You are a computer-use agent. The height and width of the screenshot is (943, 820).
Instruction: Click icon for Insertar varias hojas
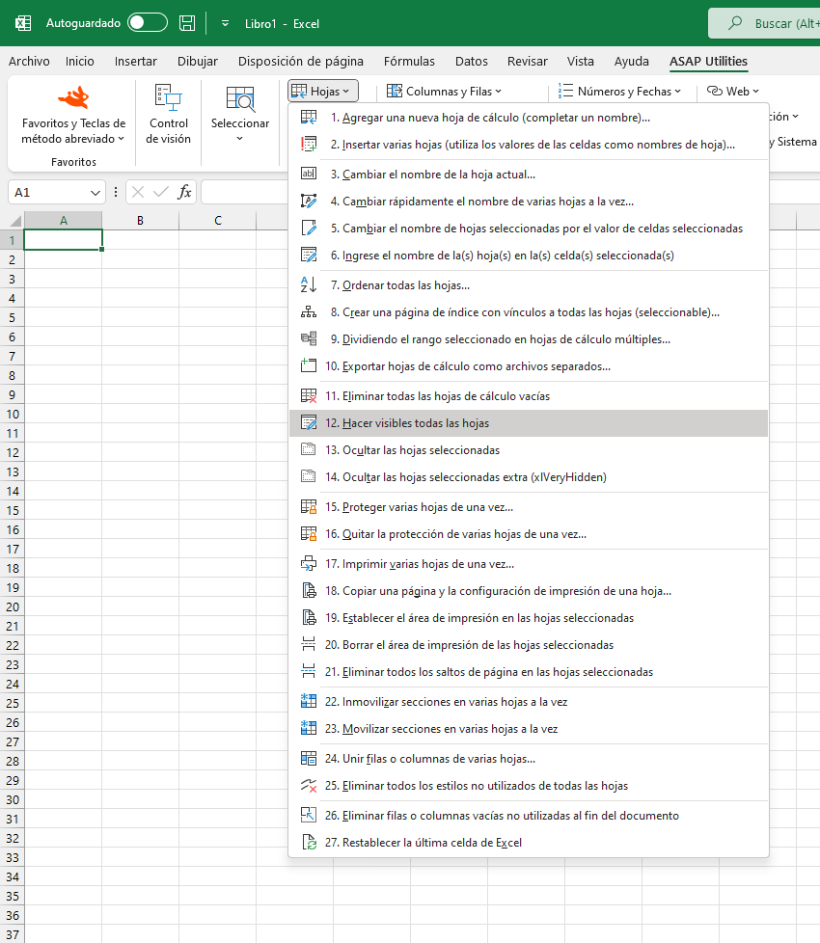coord(309,145)
